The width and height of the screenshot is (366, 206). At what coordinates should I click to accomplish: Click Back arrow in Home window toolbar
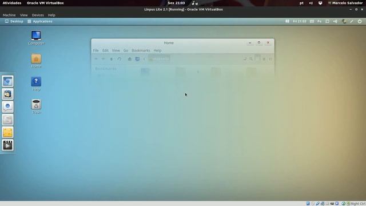[x=96, y=59]
